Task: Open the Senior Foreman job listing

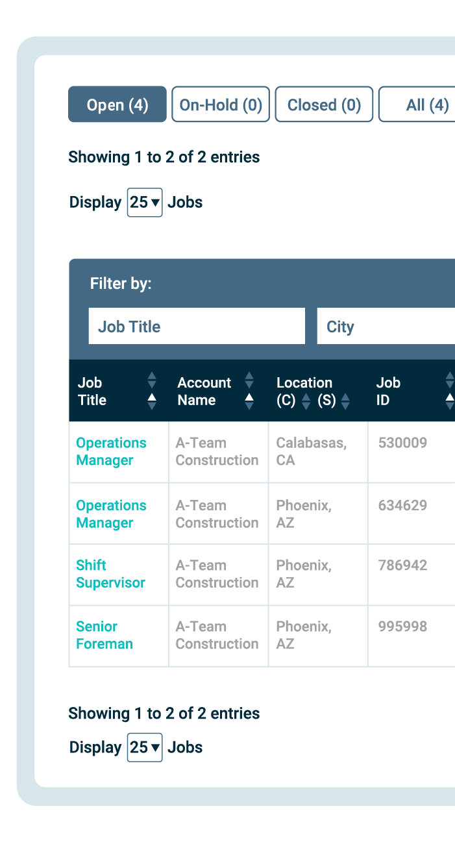Action: (x=104, y=635)
